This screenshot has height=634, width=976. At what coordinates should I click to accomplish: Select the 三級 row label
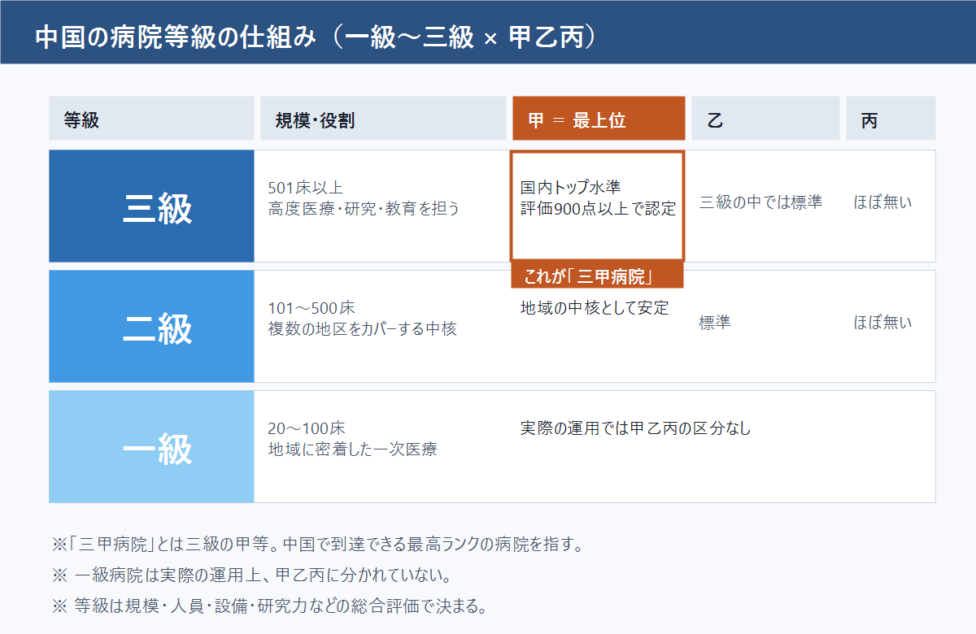(151, 206)
